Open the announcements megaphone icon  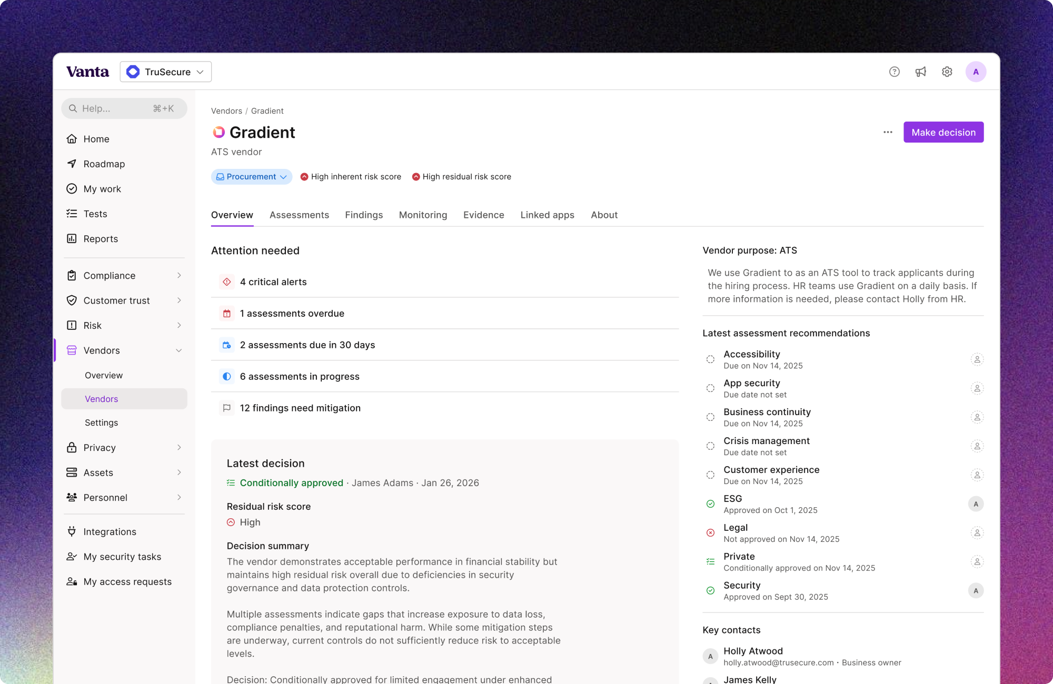coord(920,72)
